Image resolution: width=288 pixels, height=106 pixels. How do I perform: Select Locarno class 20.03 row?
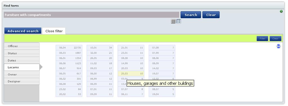tap(131, 68)
